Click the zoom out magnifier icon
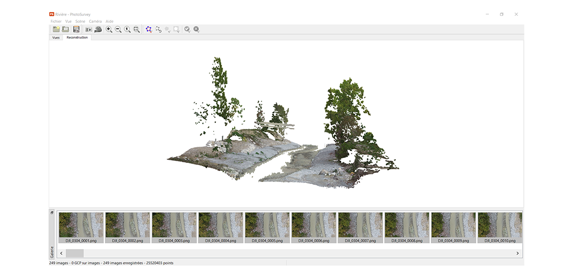 click(x=118, y=30)
